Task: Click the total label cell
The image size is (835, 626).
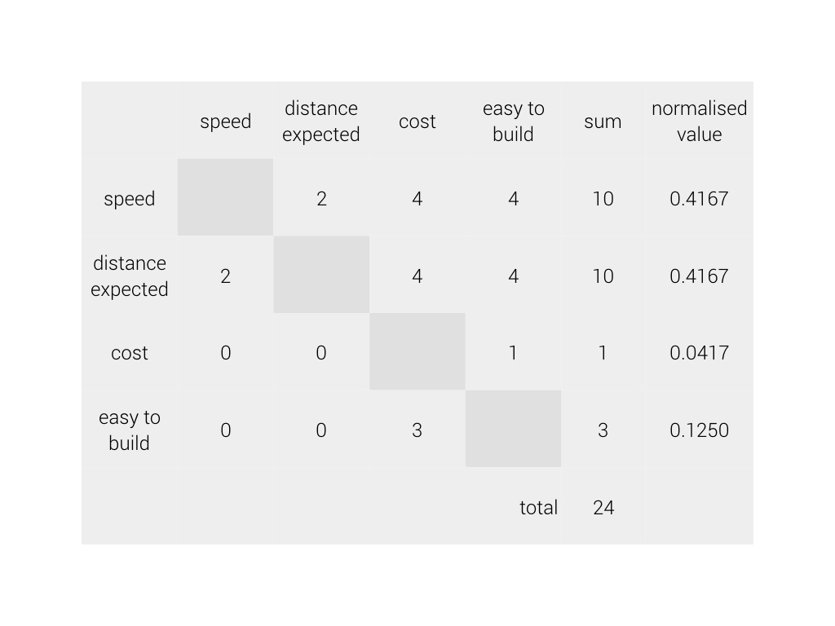Action: click(513, 506)
